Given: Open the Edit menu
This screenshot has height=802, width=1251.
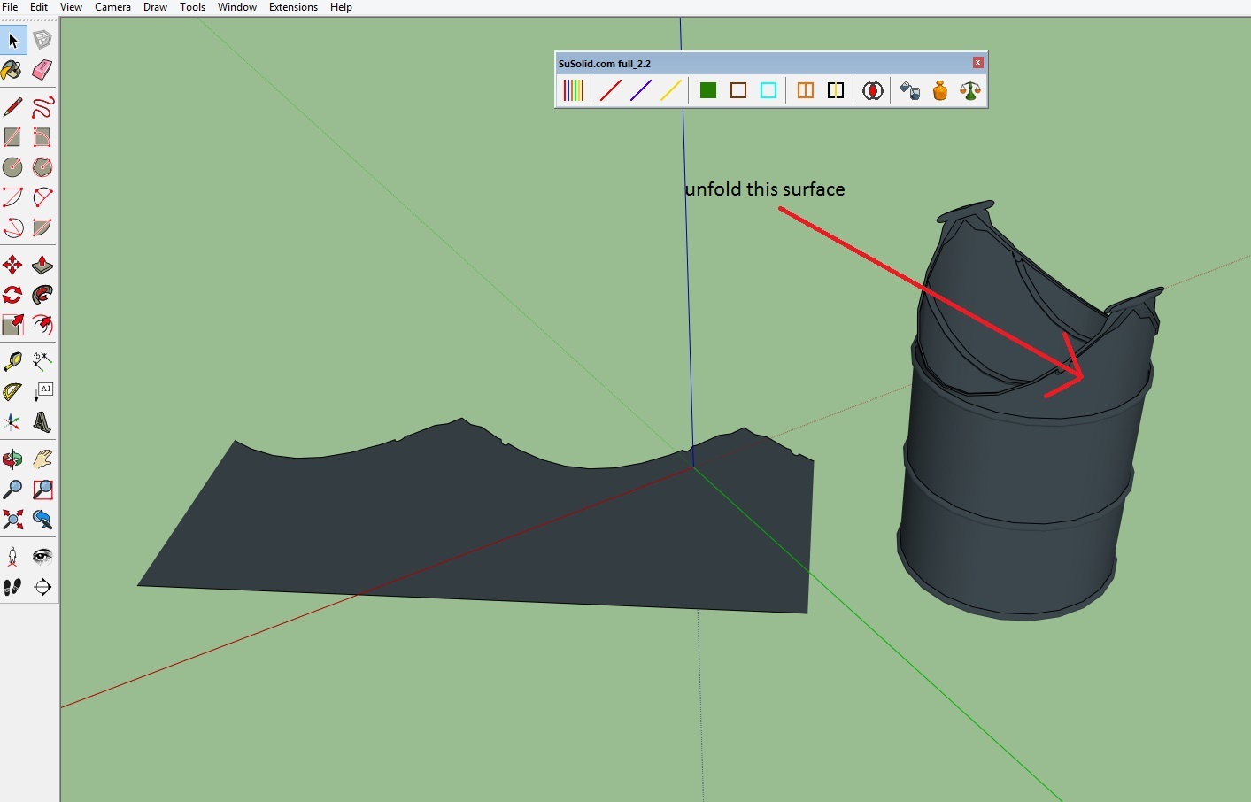Looking at the screenshot, I should click(x=39, y=7).
